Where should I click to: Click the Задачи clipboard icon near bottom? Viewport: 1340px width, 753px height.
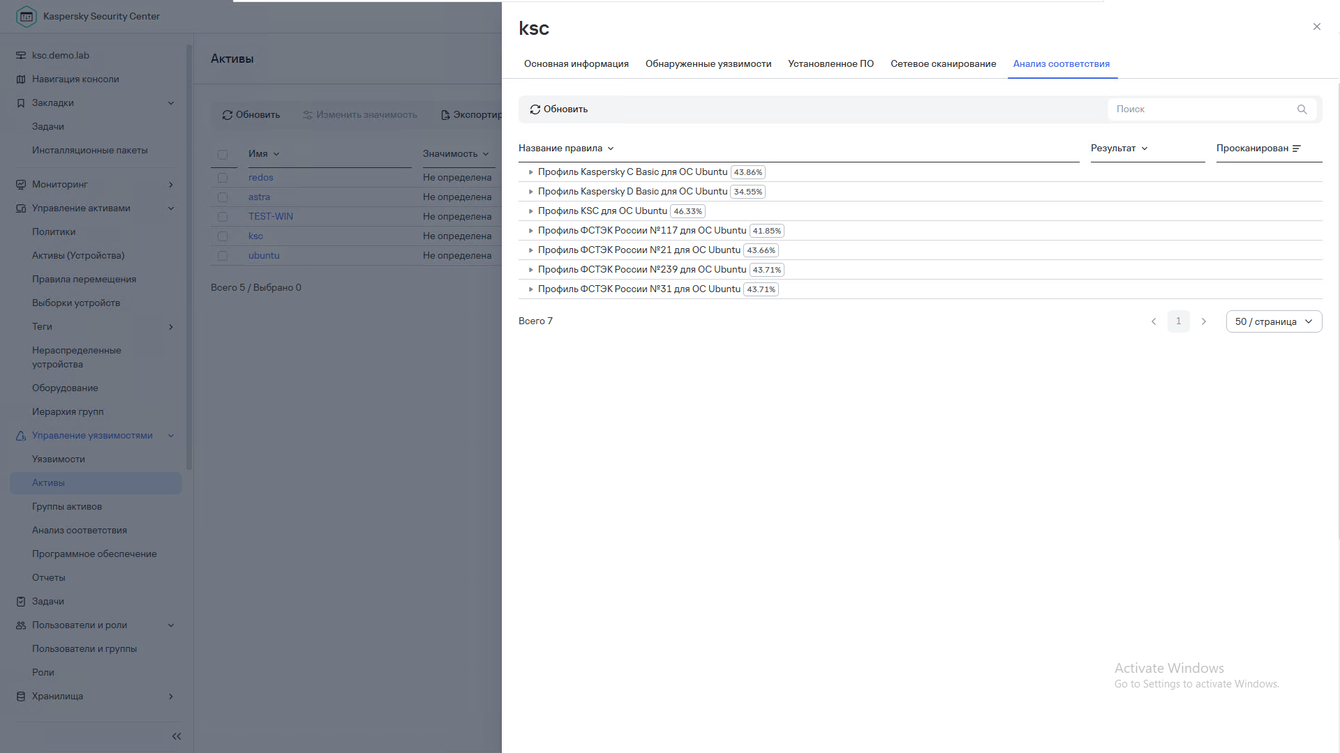click(21, 602)
